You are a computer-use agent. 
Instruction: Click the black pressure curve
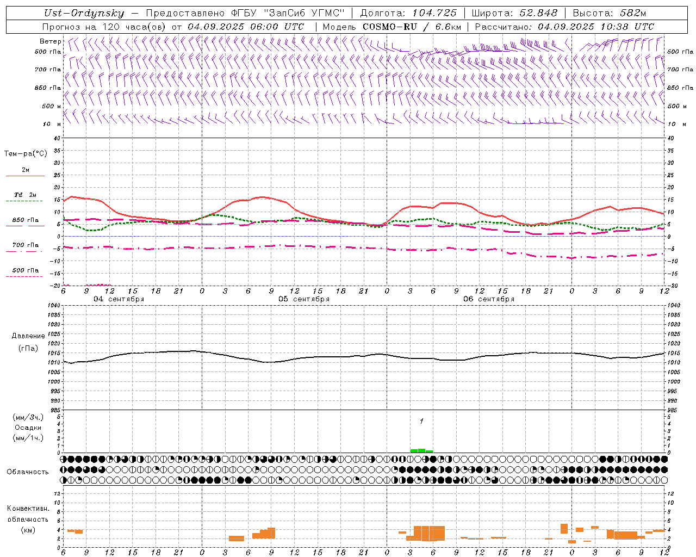pyautogui.click(x=364, y=357)
